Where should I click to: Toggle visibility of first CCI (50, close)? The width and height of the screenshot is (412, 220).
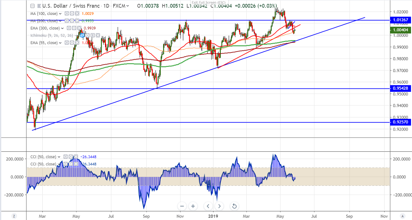[x=66, y=157]
